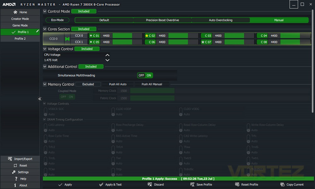
Task: Click the CCX 0 row label
Action: coord(79,36)
